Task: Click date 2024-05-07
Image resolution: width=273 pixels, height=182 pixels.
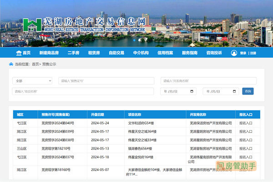Action: point(100,170)
